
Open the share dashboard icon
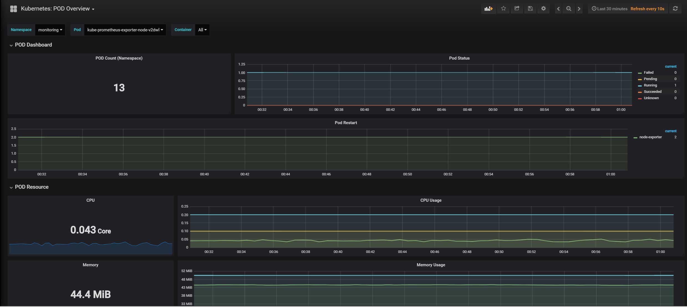pos(517,9)
